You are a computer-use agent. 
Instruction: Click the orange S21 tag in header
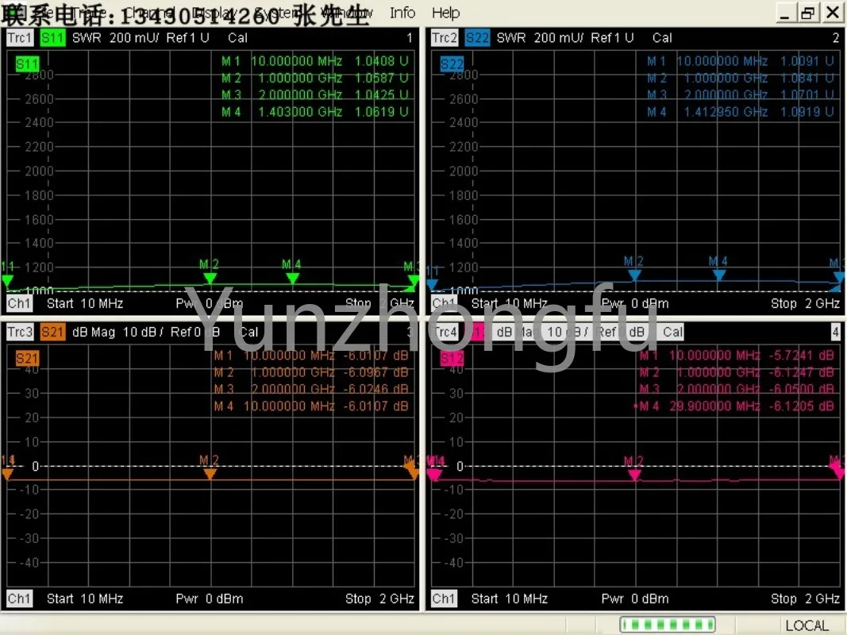click(x=52, y=332)
